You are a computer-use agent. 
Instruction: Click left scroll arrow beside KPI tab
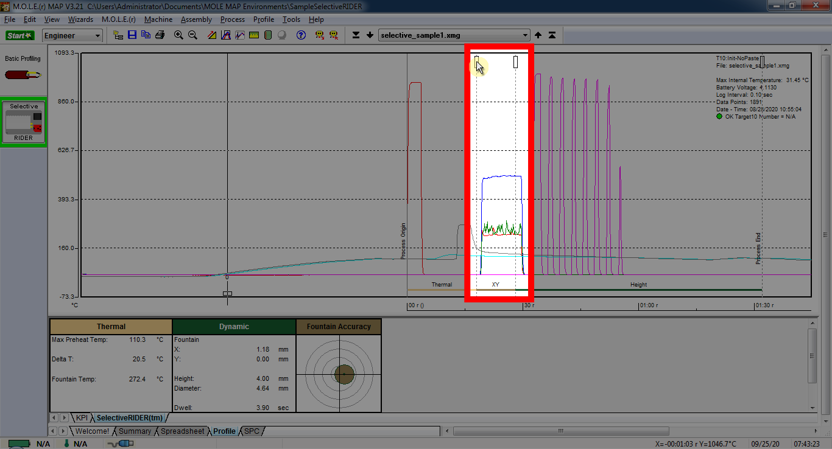53,418
